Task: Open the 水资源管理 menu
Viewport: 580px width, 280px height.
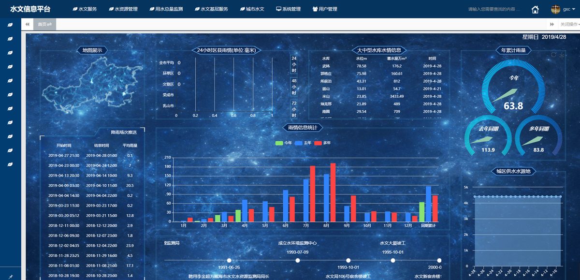Action: [x=123, y=9]
